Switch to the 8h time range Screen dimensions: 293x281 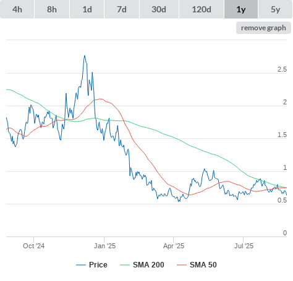point(52,9)
